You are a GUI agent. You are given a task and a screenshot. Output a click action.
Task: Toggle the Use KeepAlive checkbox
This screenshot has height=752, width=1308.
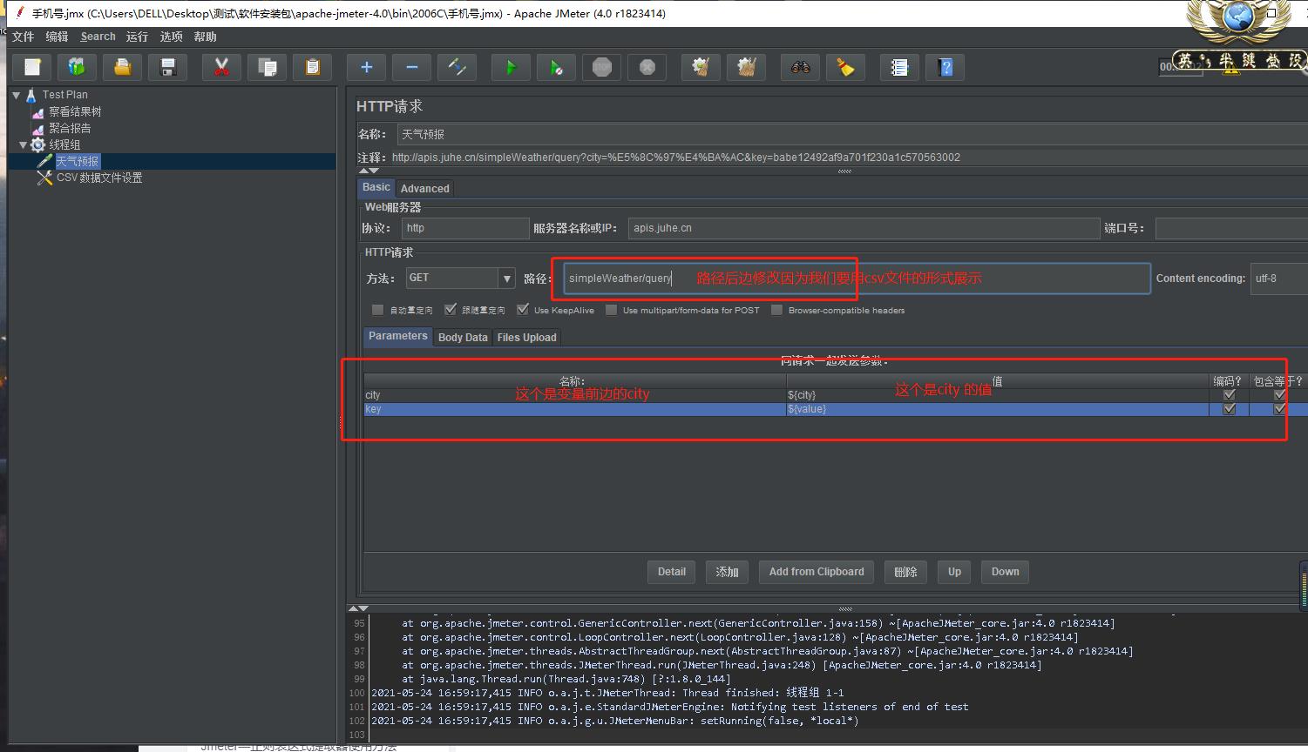tap(523, 310)
